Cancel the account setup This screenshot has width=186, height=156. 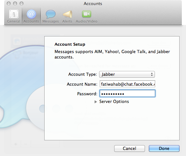click(130, 148)
